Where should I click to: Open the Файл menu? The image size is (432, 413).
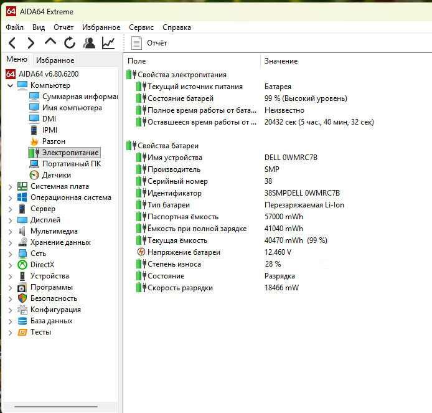tap(14, 27)
